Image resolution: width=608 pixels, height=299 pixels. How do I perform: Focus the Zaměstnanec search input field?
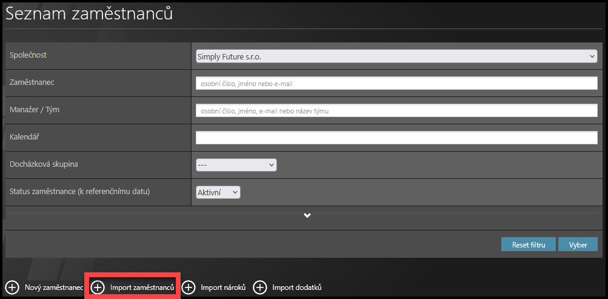396,84
